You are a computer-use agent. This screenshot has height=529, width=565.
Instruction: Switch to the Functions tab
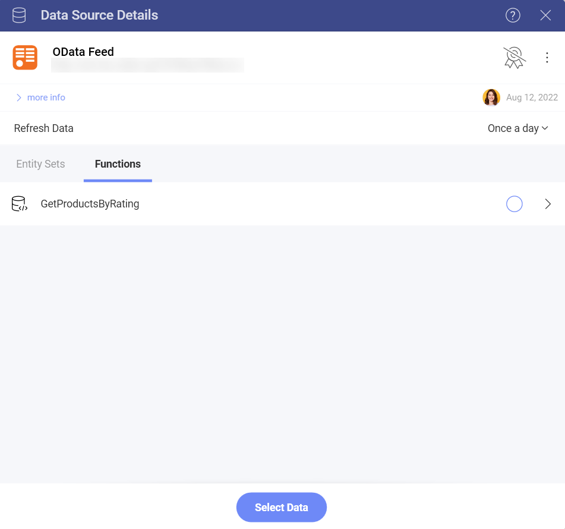click(x=117, y=164)
